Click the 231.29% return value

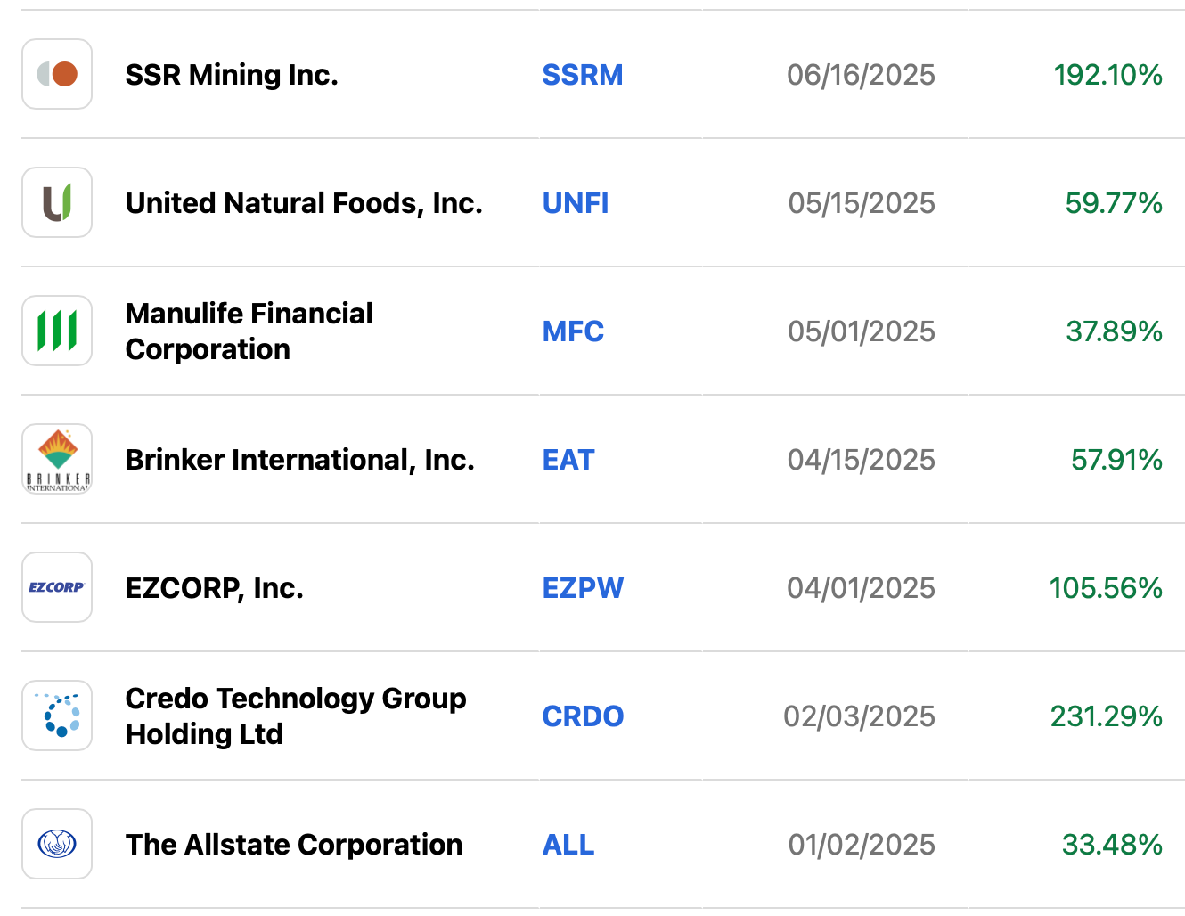[x=1106, y=716]
